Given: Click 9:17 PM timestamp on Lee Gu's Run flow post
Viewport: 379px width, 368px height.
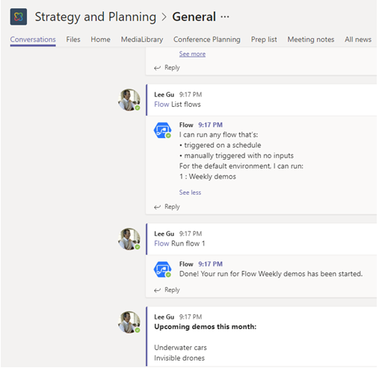Looking at the screenshot, I should [x=191, y=234].
